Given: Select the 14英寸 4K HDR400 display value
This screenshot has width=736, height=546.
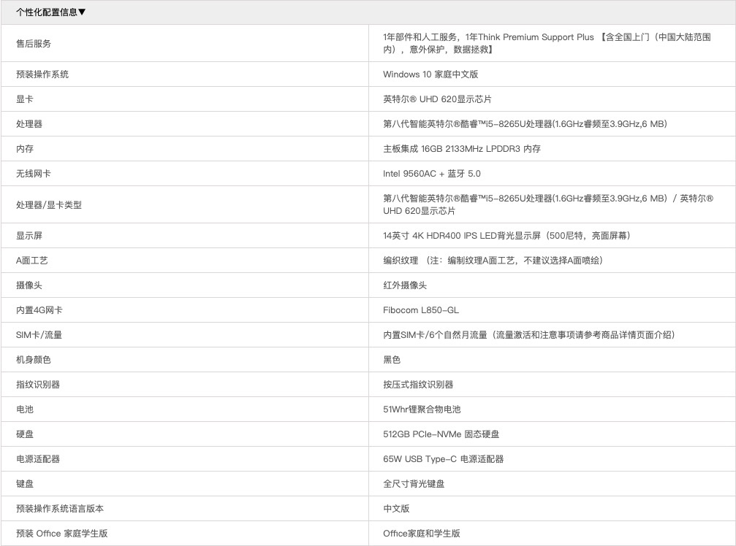Looking at the screenshot, I should coord(507,235).
